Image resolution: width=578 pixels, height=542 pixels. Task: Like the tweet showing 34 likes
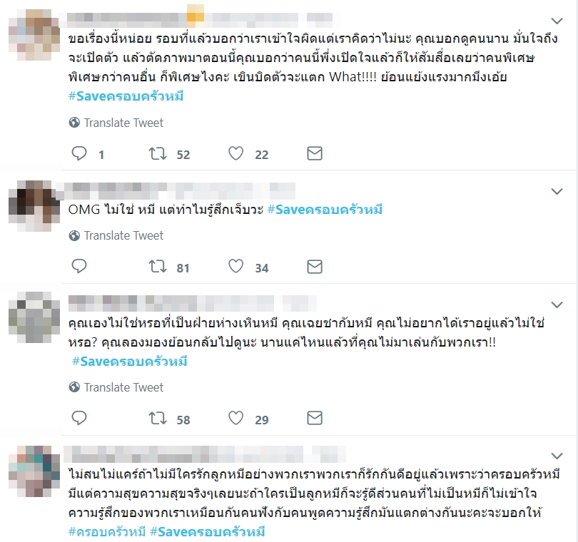236,266
